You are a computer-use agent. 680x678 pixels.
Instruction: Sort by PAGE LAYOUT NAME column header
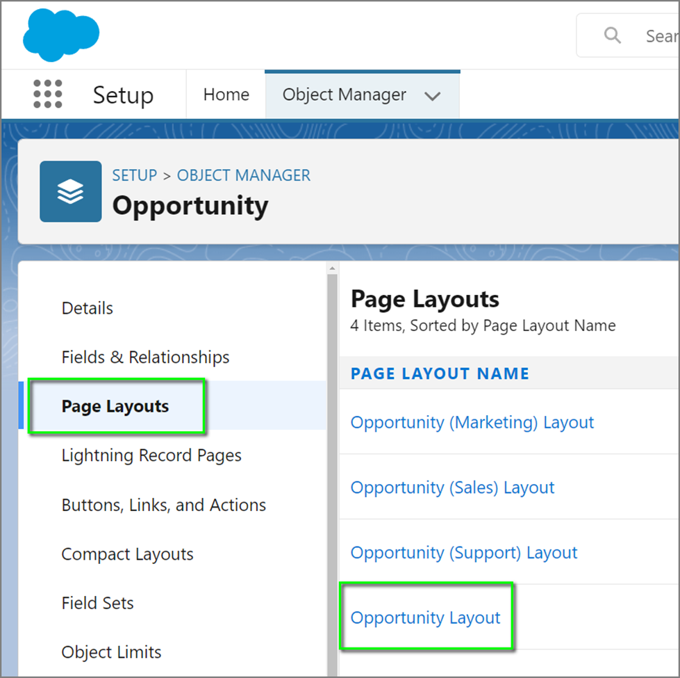[440, 373]
